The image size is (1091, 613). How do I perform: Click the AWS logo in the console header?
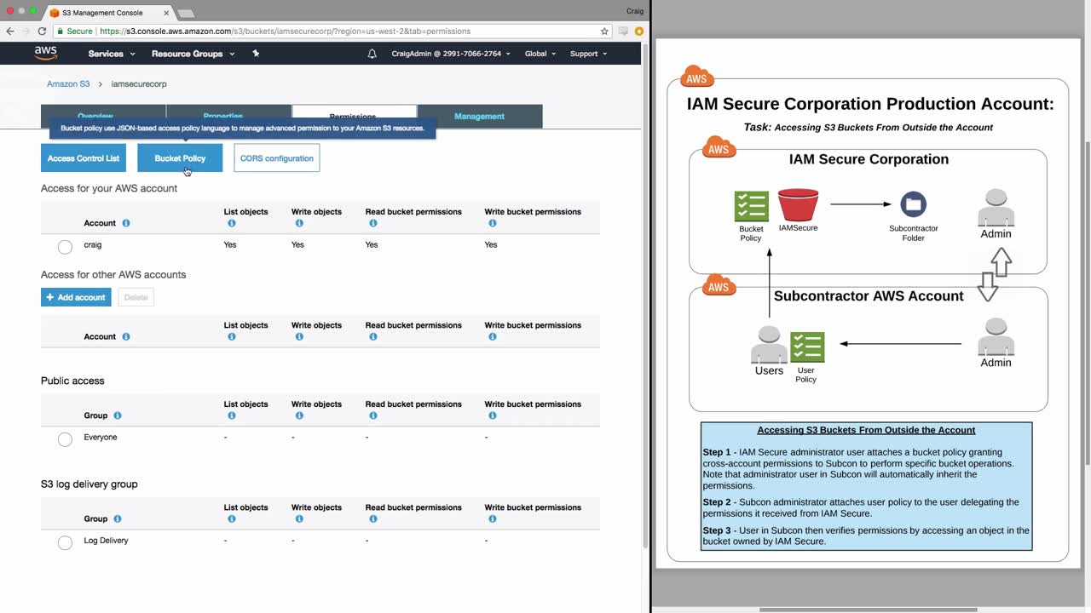click(x=46, y=53)
